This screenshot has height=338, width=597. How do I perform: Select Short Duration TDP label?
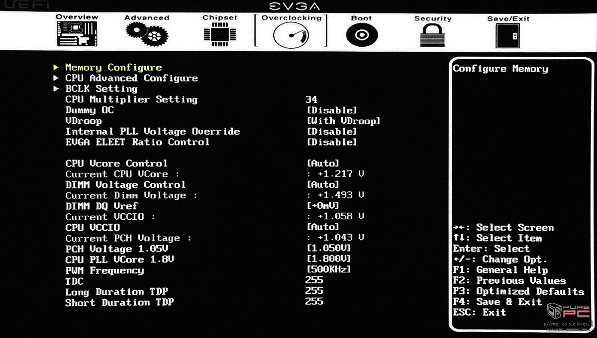pyautogui.click(x=119, y=302)
